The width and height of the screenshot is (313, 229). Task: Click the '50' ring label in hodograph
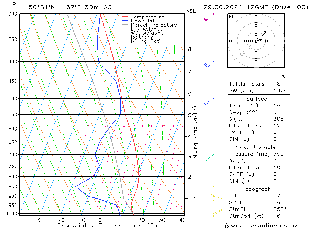(243, 53)
